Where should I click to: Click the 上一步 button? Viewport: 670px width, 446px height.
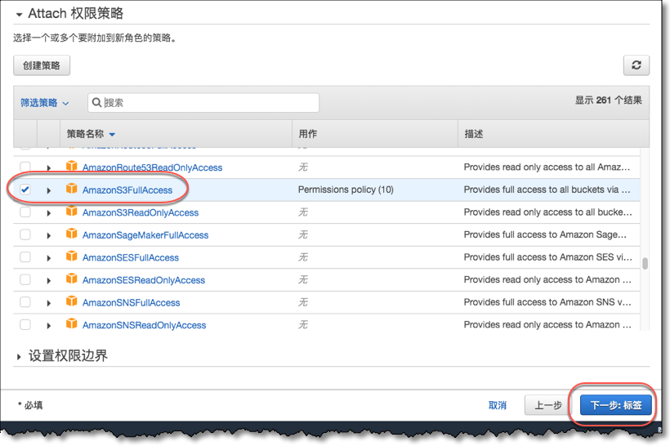pyautogui.click(x=548, y=405)
